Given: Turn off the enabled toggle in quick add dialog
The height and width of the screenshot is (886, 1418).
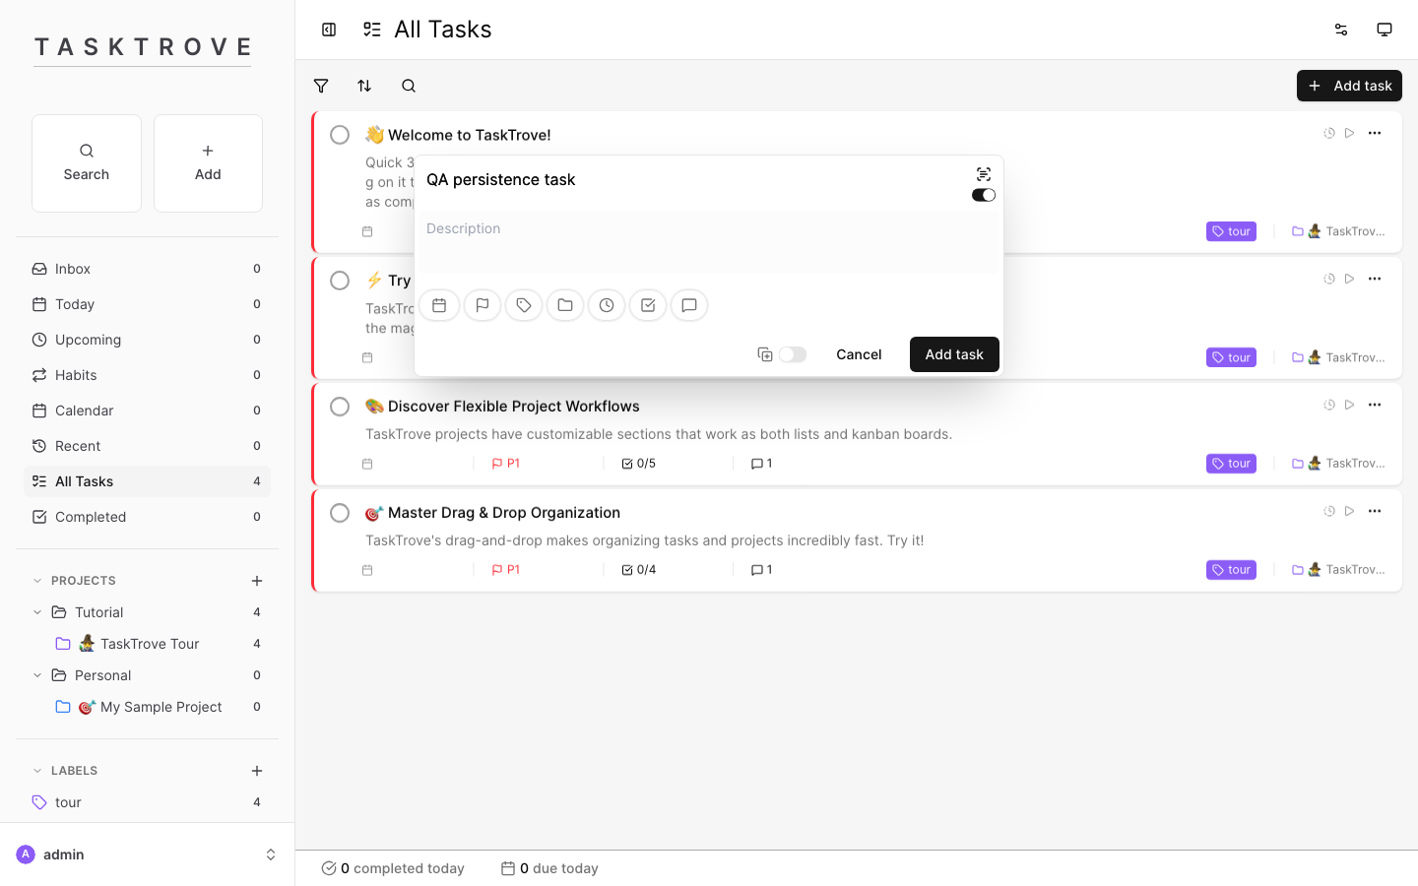Looking at the screenshot, I should pyautogui.click(x=984, y=195).
